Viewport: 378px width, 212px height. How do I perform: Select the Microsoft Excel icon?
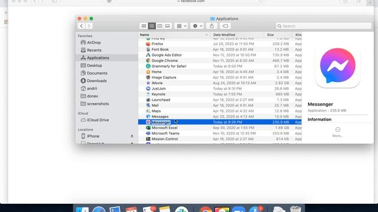pyautogui.click(x=148, y=128)
